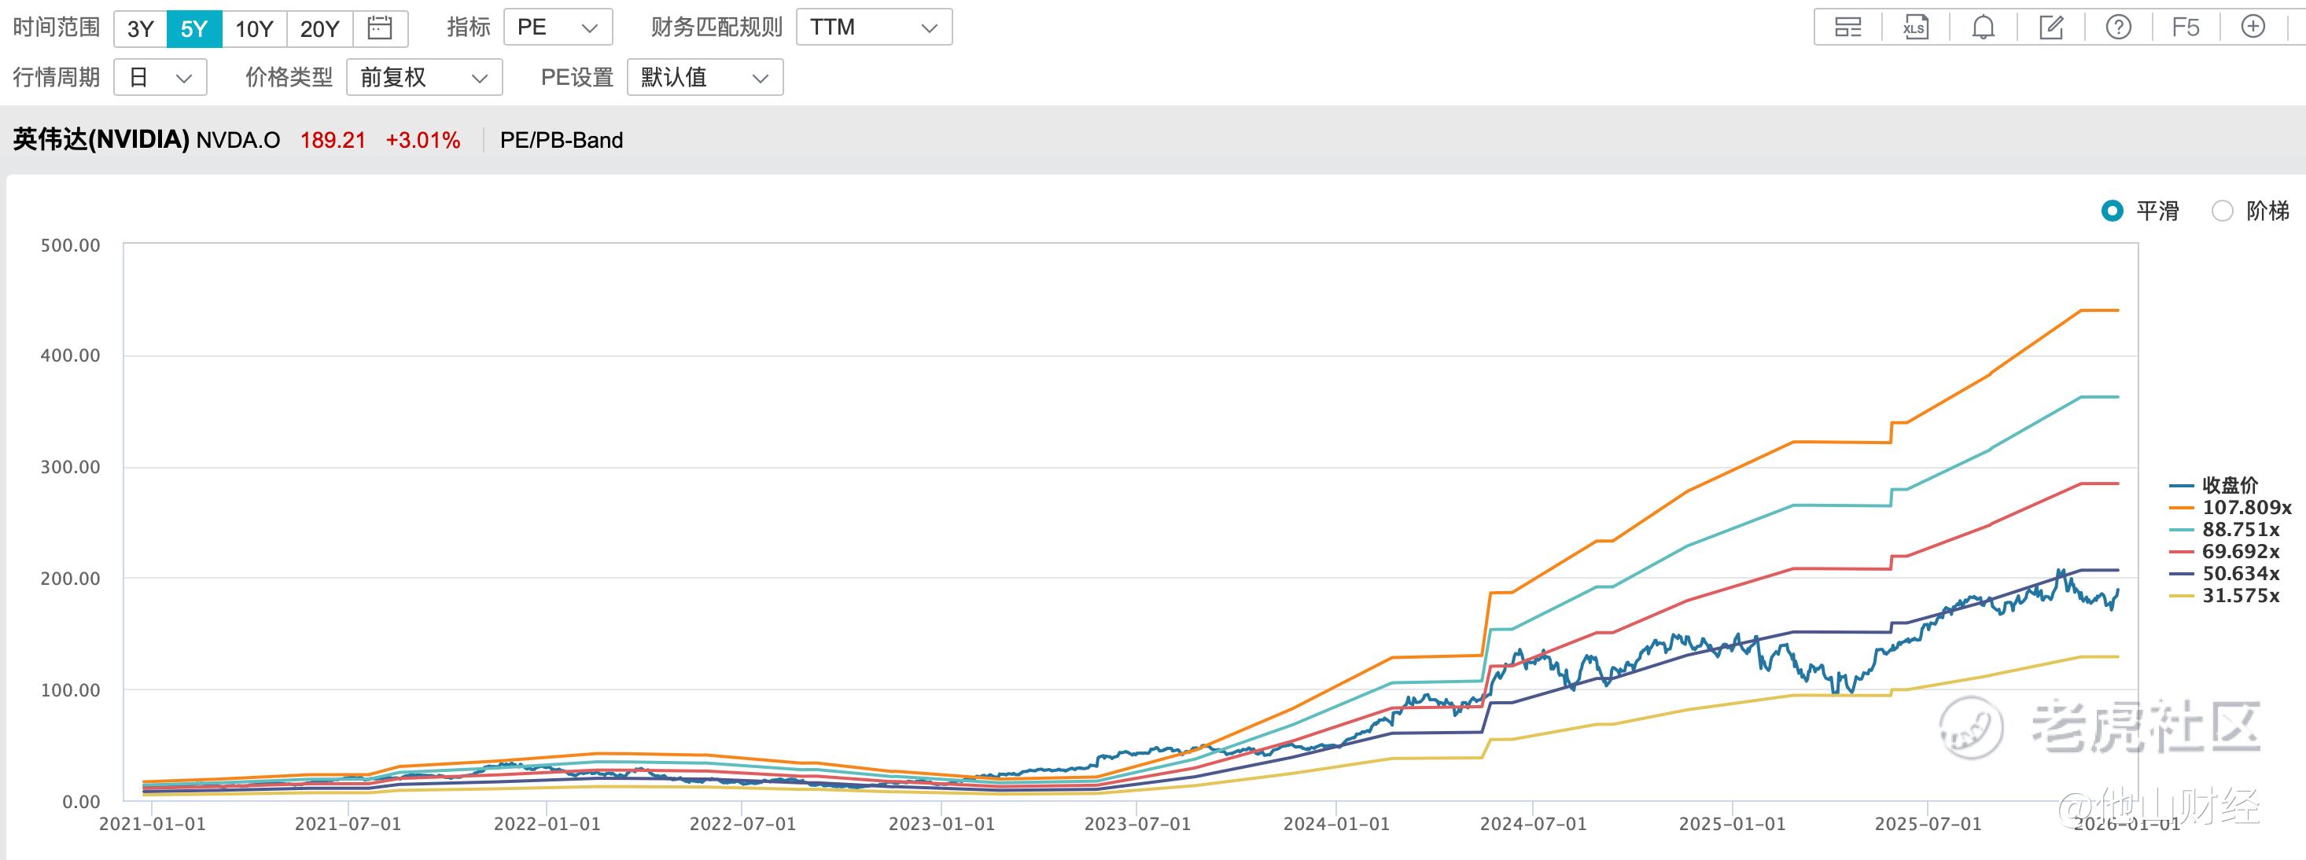Select the 阶梯 radio button
Viewport: 2306px width, 860px height.
pyautogui.click(x=2222, y=211)
